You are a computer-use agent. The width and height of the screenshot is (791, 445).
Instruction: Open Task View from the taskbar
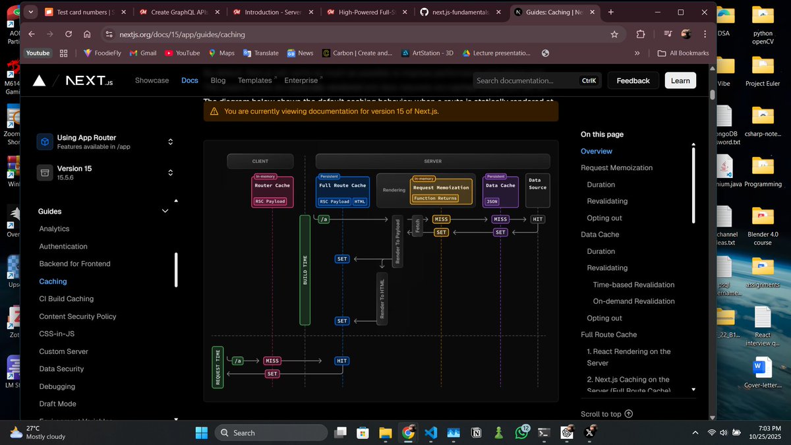pyautogui.click(x=340, y=433)
